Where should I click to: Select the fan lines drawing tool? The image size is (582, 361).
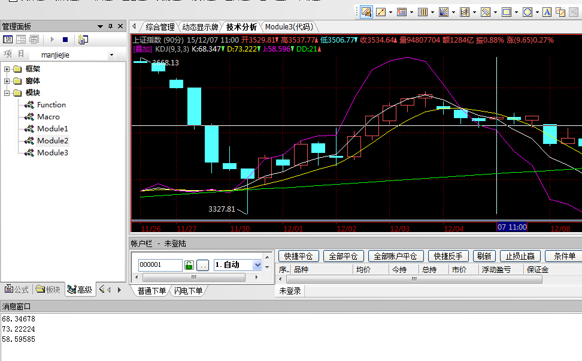444,12
